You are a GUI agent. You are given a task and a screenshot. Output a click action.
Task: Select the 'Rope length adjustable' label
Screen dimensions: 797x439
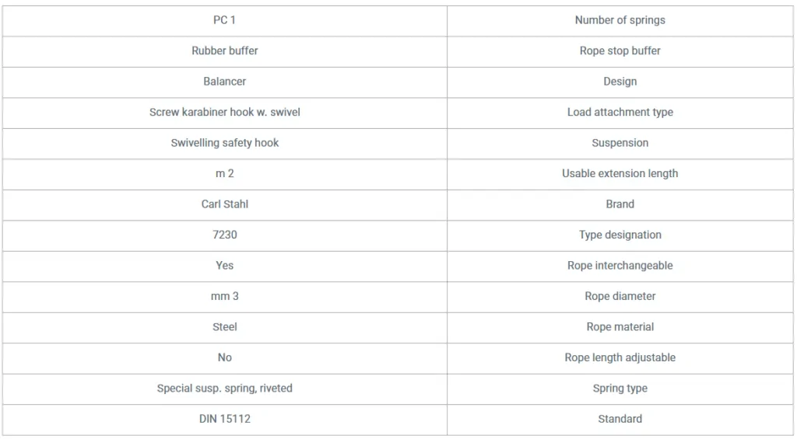pos(620,357)
